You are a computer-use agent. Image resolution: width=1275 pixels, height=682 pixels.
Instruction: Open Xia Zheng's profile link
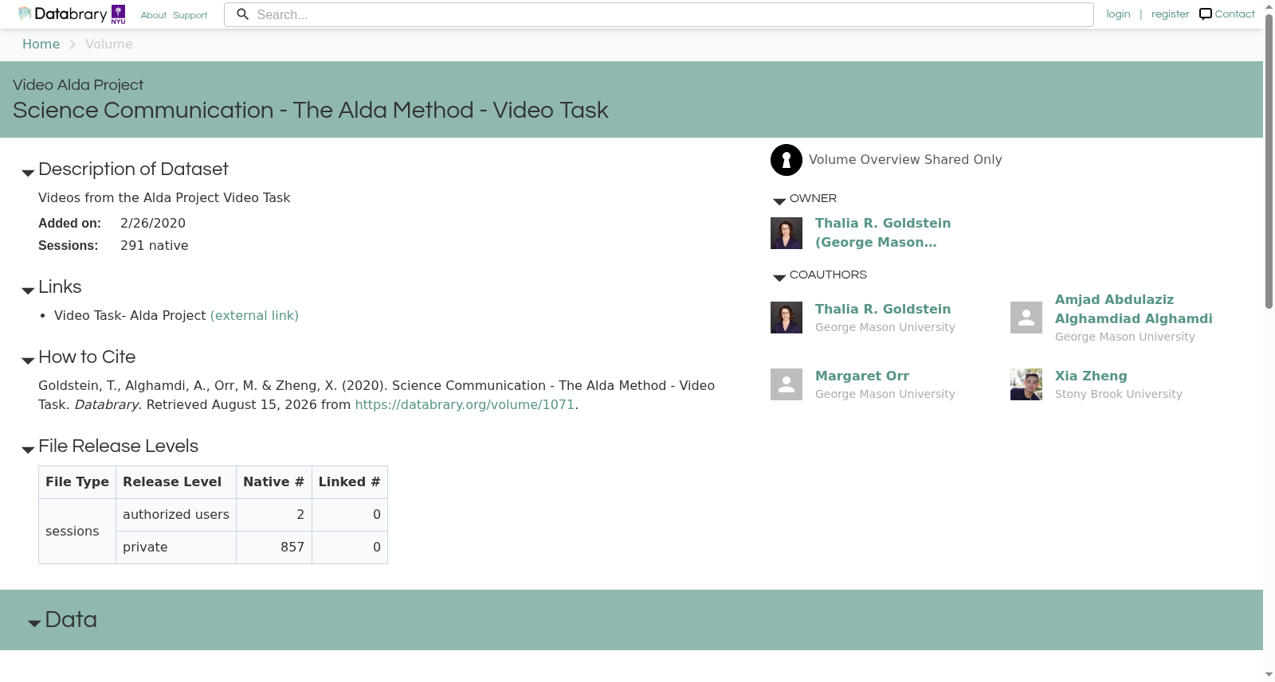coord(1091,376)
